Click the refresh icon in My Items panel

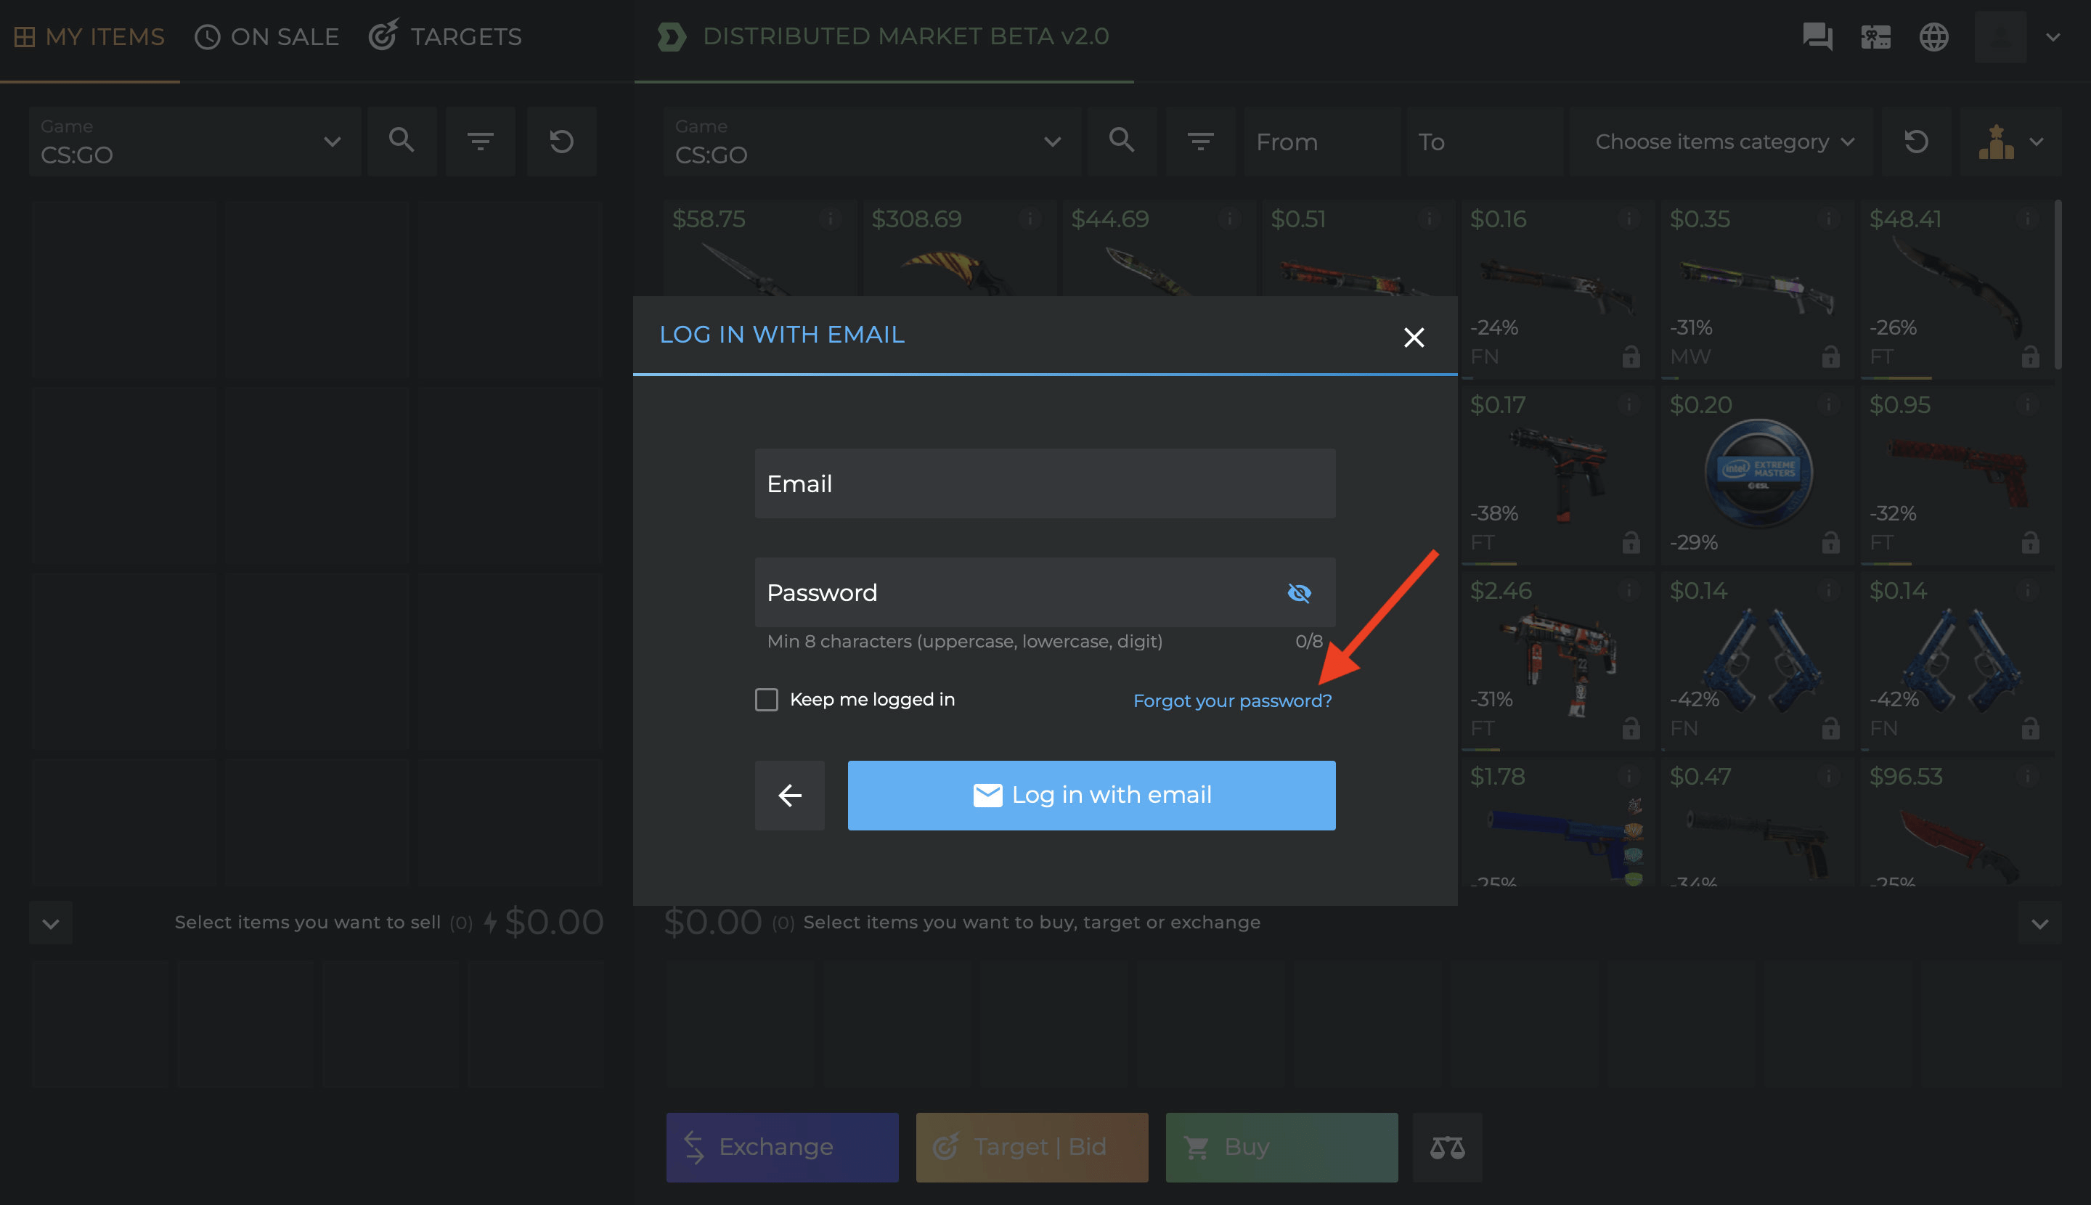pyautogui.click(x=561, y=141)
